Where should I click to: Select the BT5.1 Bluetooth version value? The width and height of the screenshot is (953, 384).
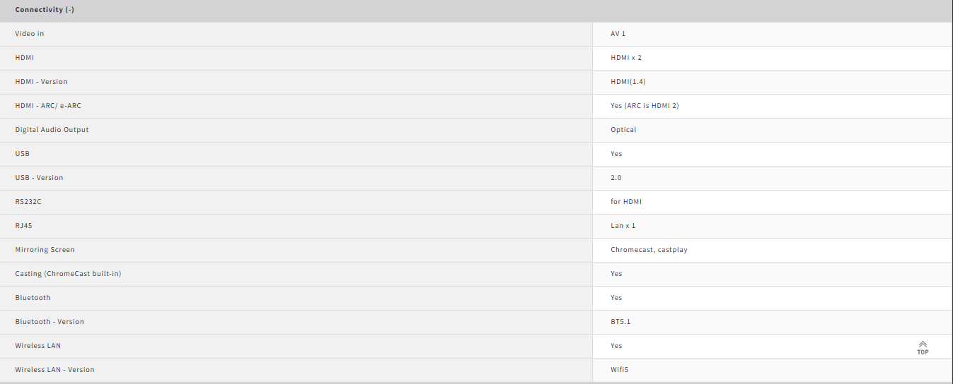(620, 322)
